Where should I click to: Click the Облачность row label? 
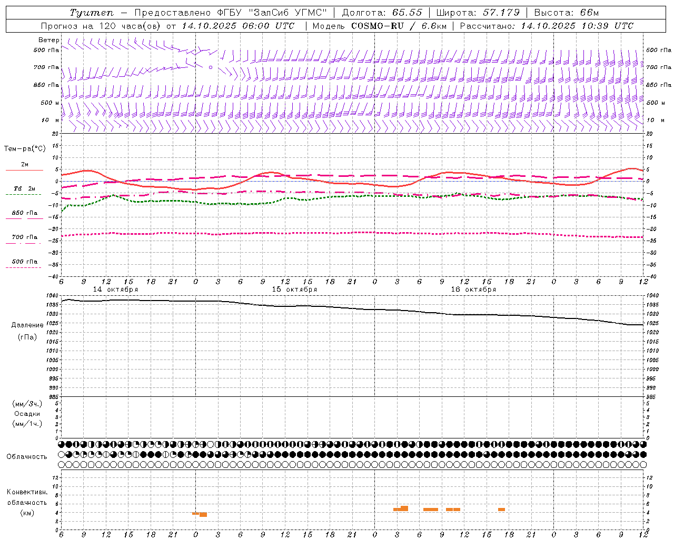(27, 457)
